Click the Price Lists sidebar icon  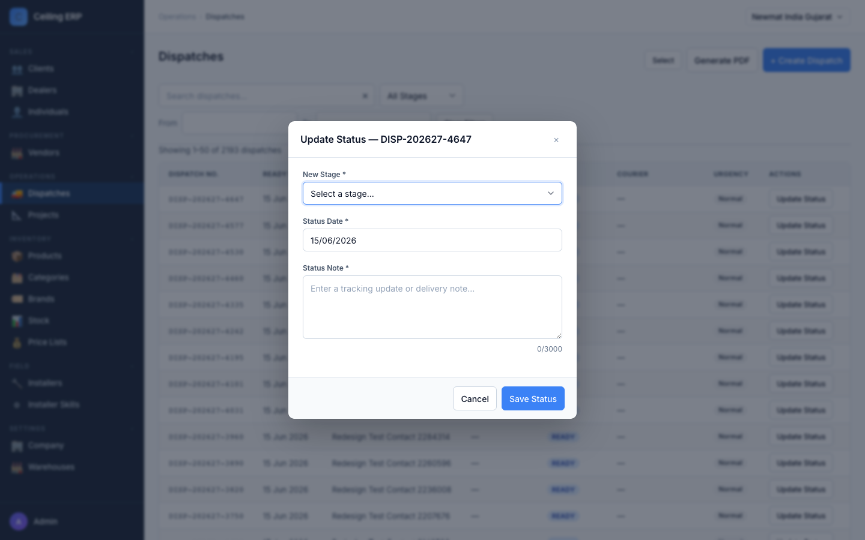17,343
